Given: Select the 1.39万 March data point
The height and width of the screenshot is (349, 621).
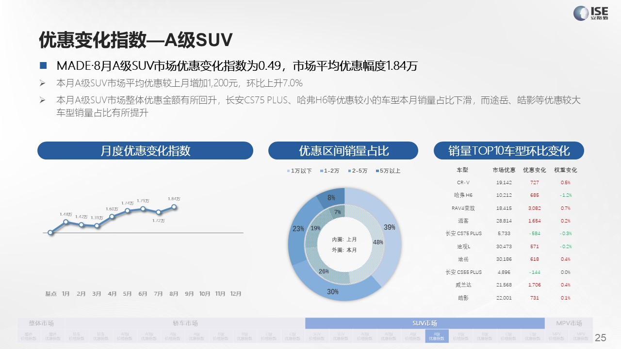Looking at the screenshot, I should [97, 225].
